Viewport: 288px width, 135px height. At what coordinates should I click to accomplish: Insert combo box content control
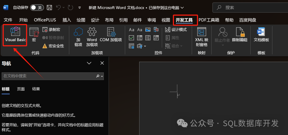pos(139,38)
